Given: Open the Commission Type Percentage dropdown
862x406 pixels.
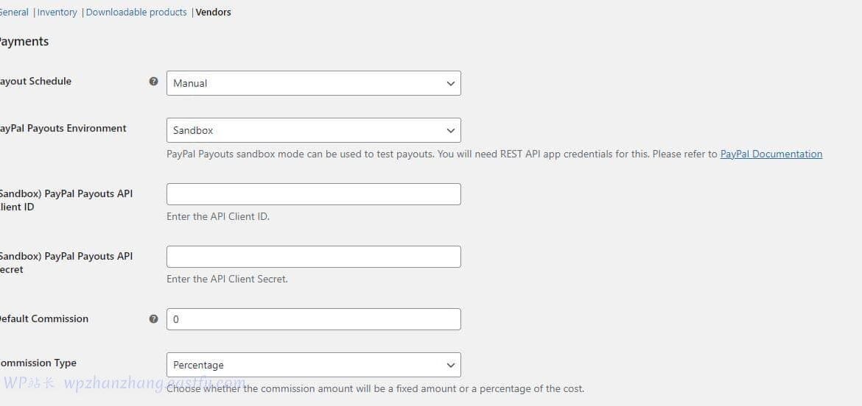Looking at the screenshot, I should pos(313,365).
